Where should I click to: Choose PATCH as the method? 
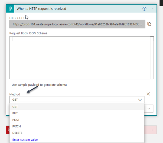click(17, 126)
